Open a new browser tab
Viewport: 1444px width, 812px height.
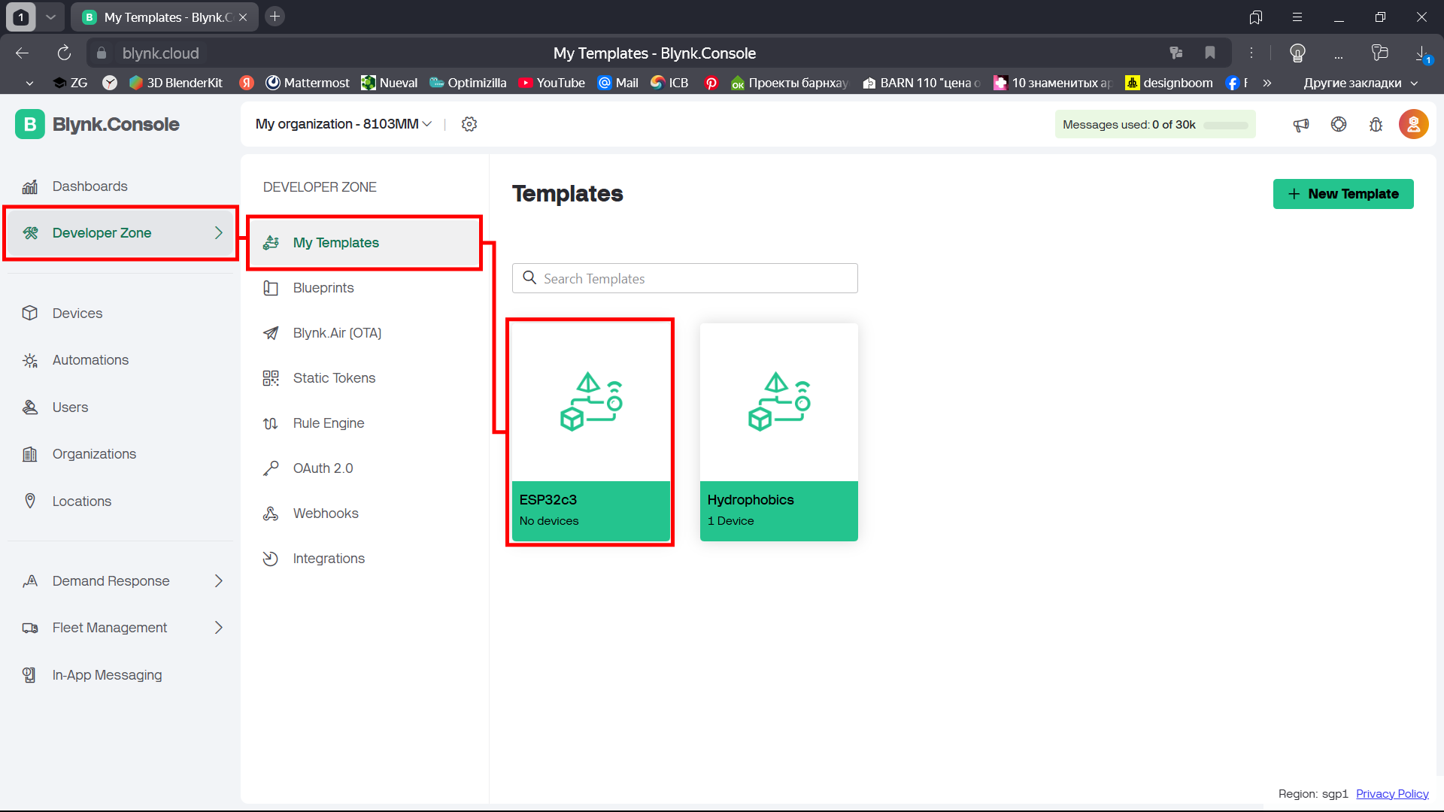(275, 17)
